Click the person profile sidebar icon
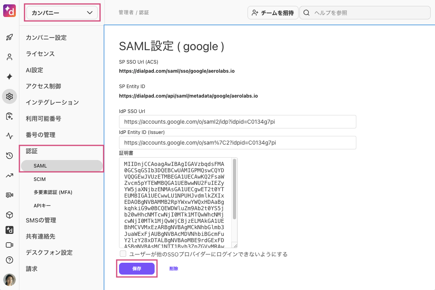The height and width of the screenshot is (290, 435). 9,57
